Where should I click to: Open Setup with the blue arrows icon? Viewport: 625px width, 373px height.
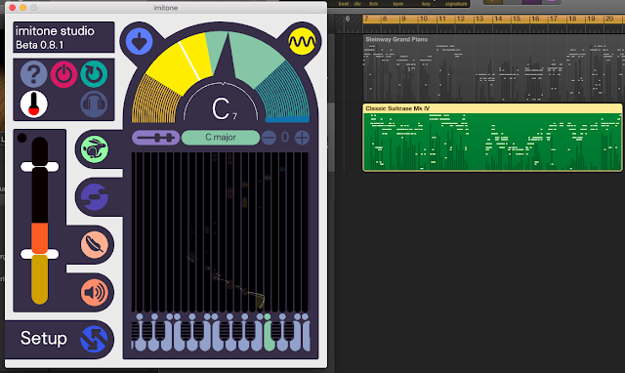pyautogui.click(x=94, y=339)
